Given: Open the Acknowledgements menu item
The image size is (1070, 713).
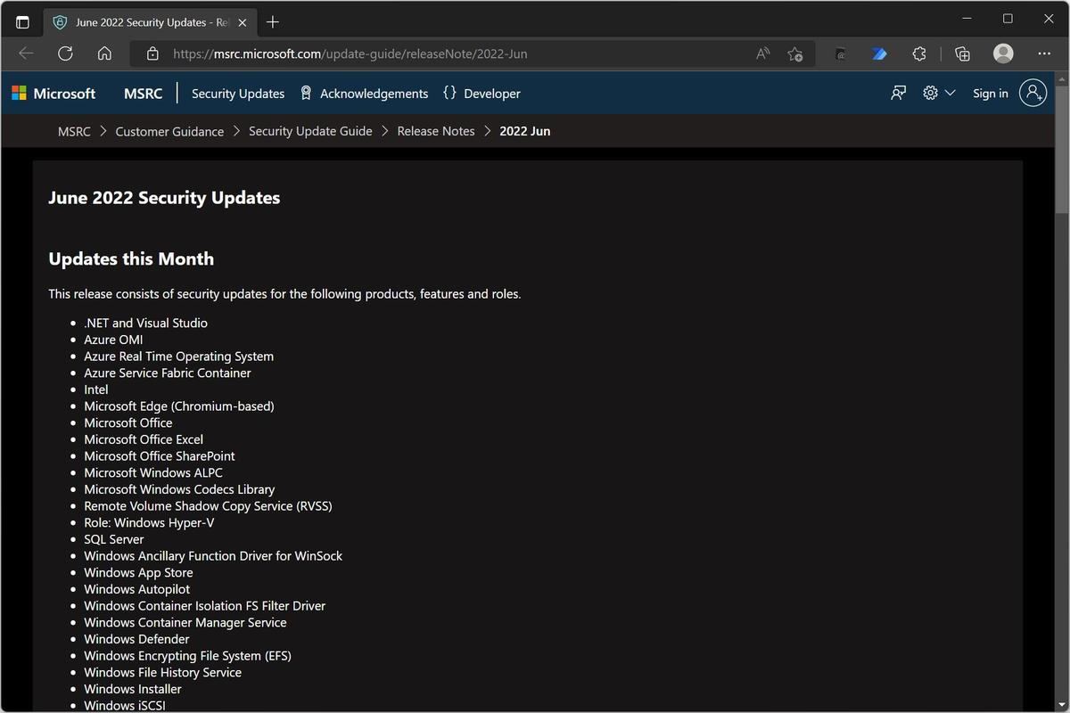Looking at the screenshot, I should (364, 94).
